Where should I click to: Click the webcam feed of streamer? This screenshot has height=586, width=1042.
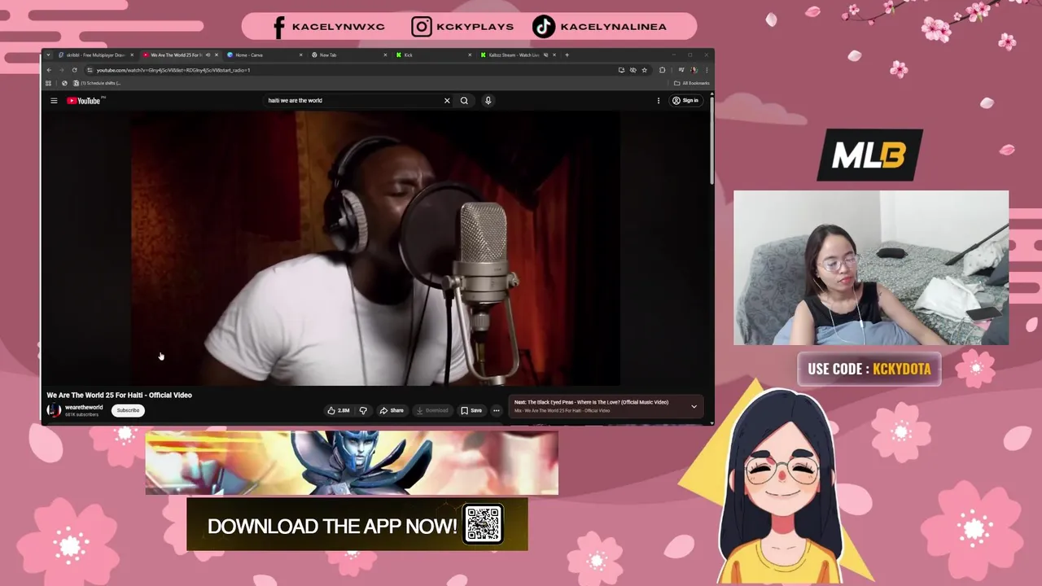871,268
